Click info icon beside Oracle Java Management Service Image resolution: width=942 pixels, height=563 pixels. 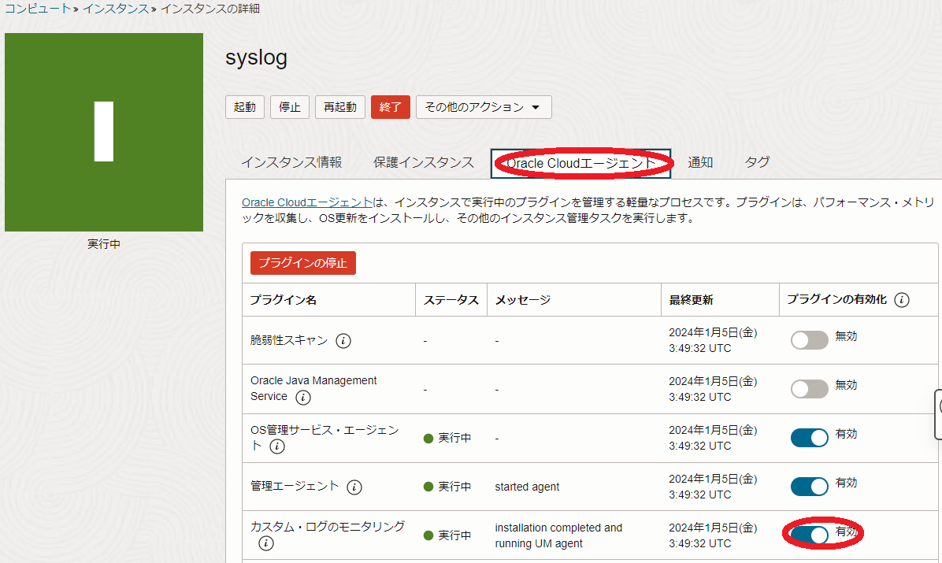click(302, 398)
